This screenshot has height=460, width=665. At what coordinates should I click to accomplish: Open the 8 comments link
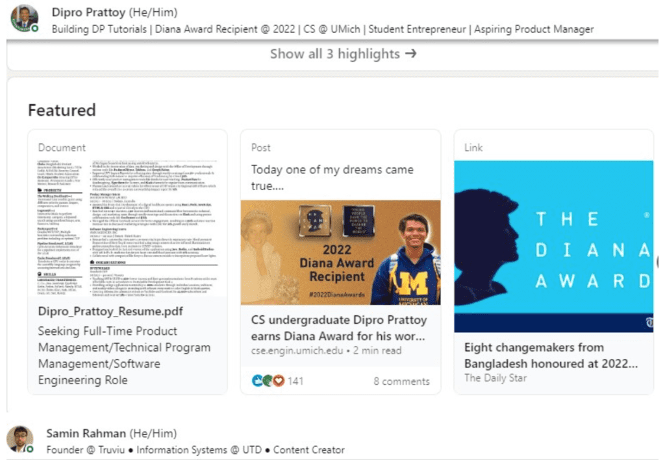(401, 381)
